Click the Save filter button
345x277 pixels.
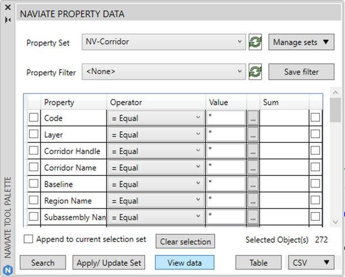[301, 72]
